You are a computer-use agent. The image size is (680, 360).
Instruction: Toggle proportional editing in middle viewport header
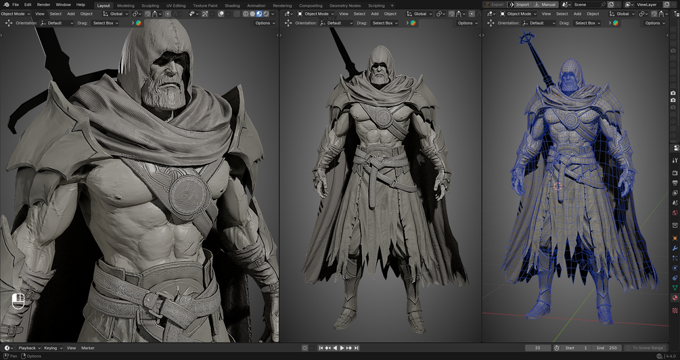pyautogui.click(x=472, y=14)
